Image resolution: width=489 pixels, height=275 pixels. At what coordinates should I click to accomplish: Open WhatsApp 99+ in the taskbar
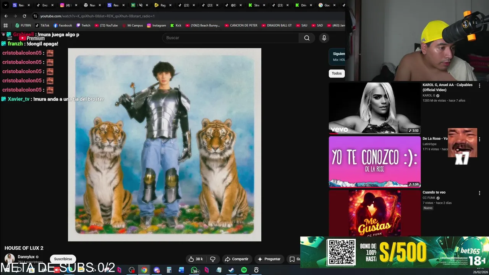(194, 270)
